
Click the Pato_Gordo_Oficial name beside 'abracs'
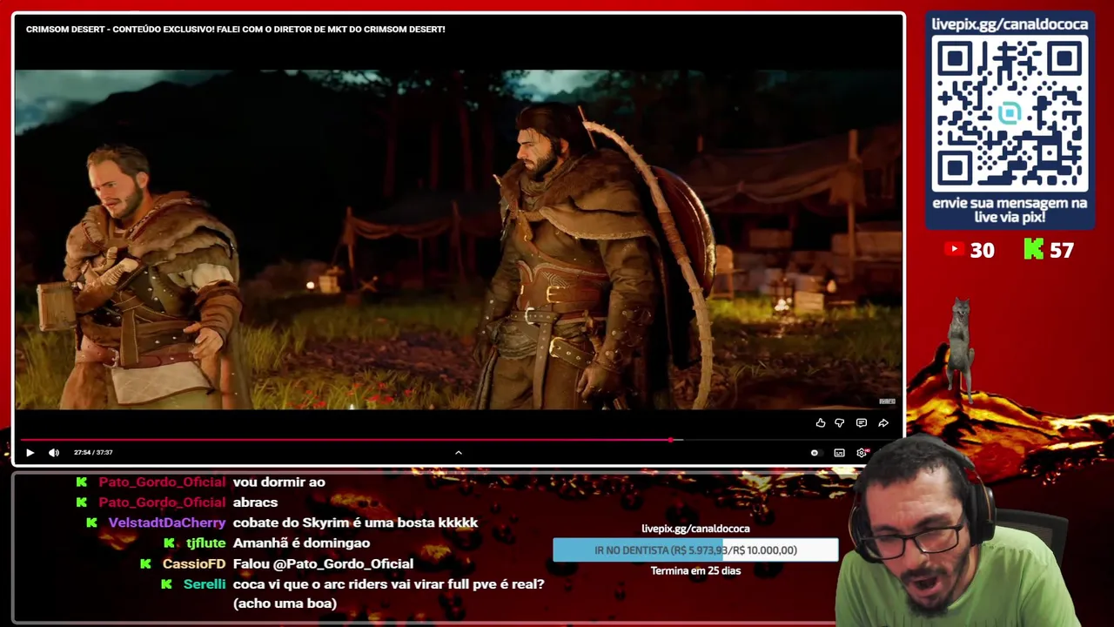(x=162, y=502)
